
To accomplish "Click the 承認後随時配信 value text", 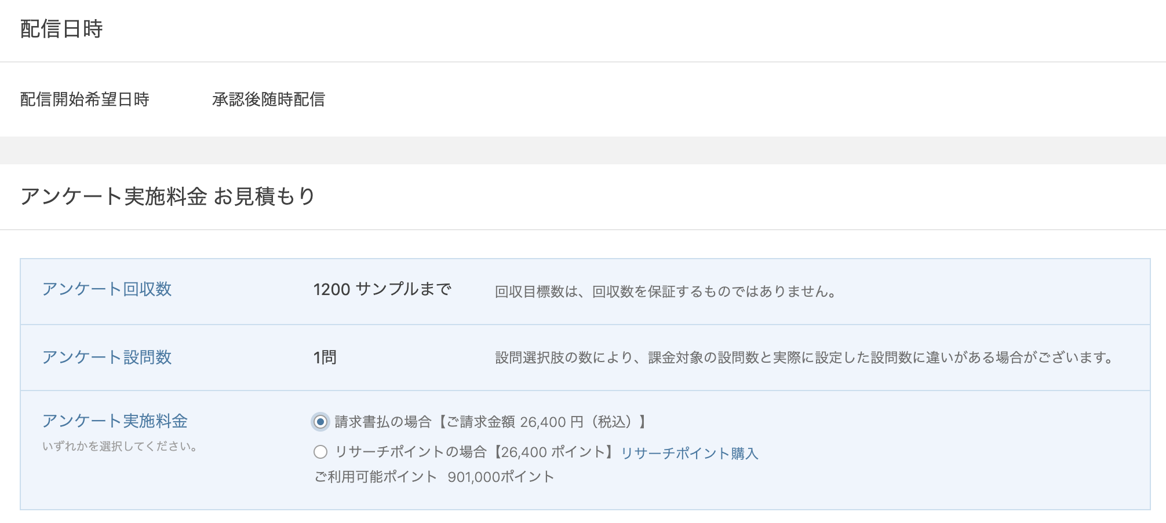I will [268, 100].
